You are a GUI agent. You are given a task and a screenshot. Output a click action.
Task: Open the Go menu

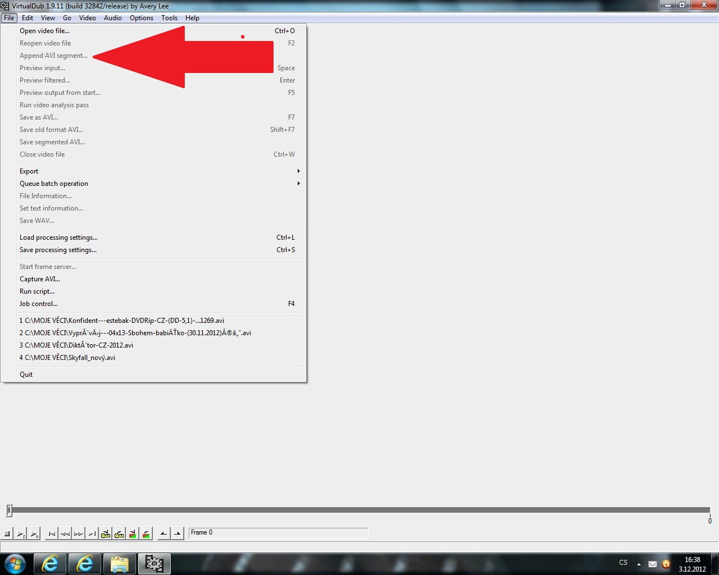(67, 18)
